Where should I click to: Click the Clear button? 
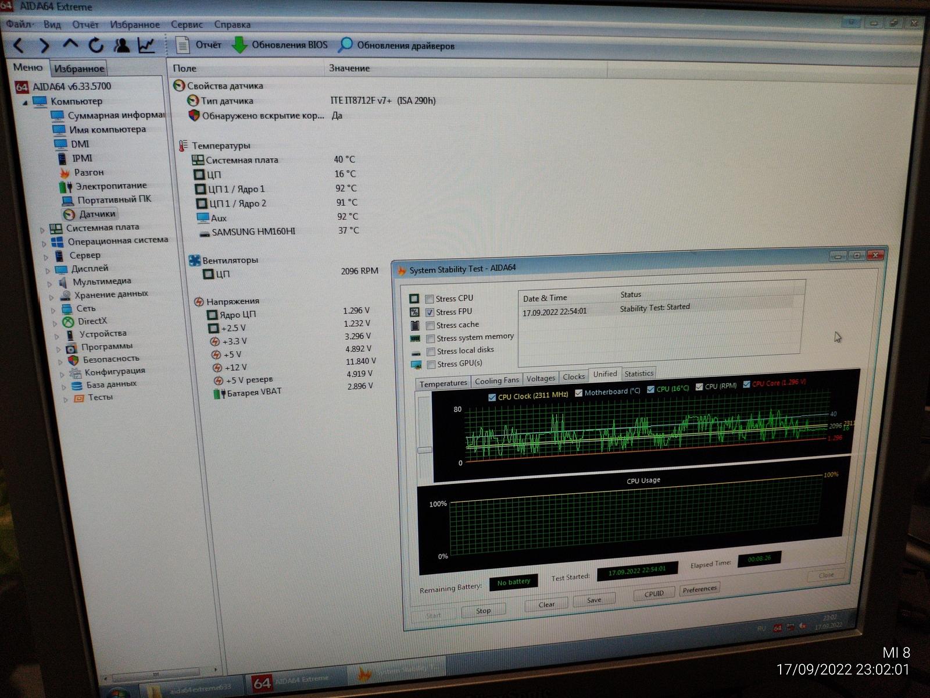(546, 604)
